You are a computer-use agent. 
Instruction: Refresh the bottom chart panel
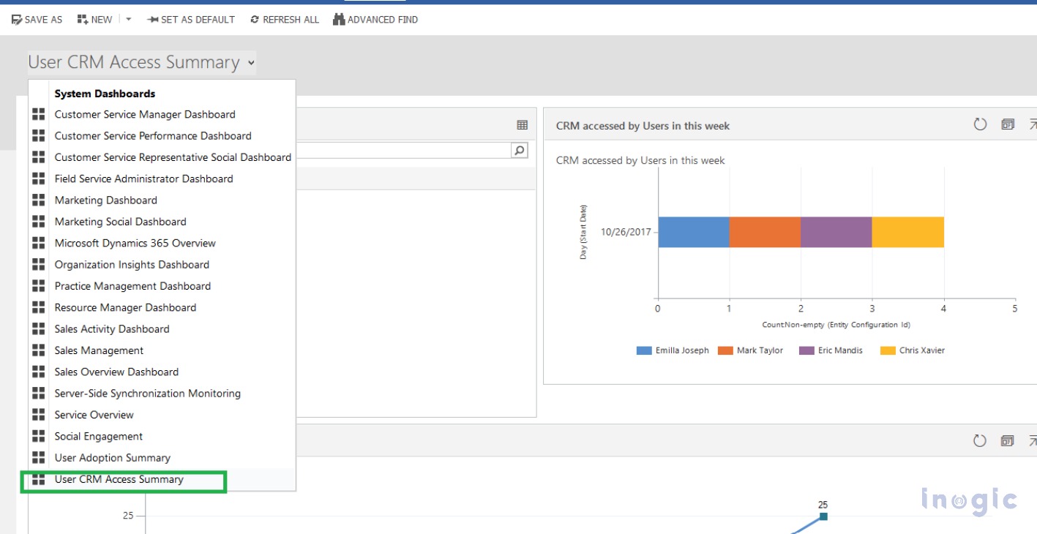point(980,440)
